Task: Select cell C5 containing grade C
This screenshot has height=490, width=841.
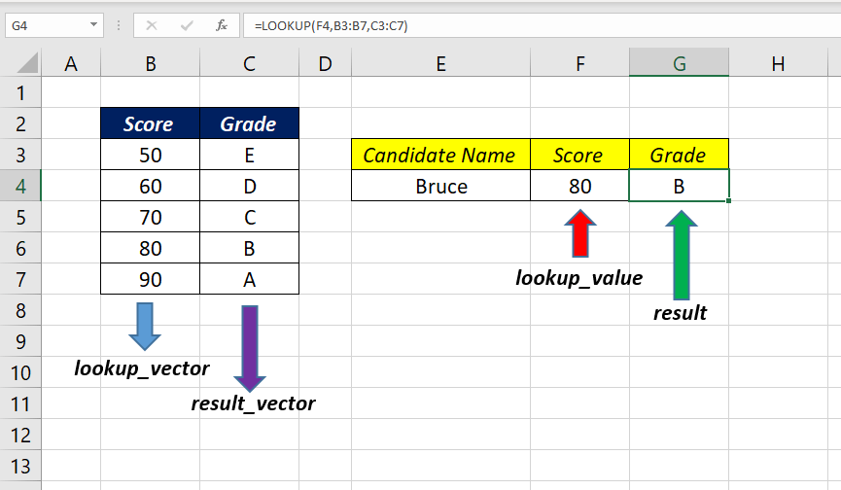Action: click(x=249, y=217)
